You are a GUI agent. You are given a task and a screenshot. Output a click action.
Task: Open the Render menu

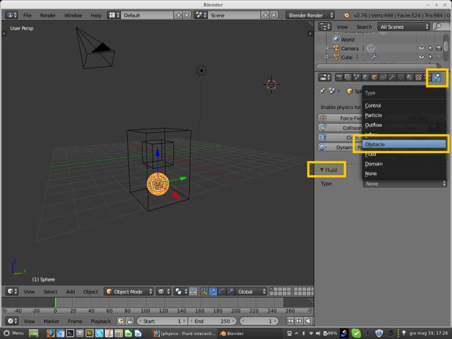[48, 15]
